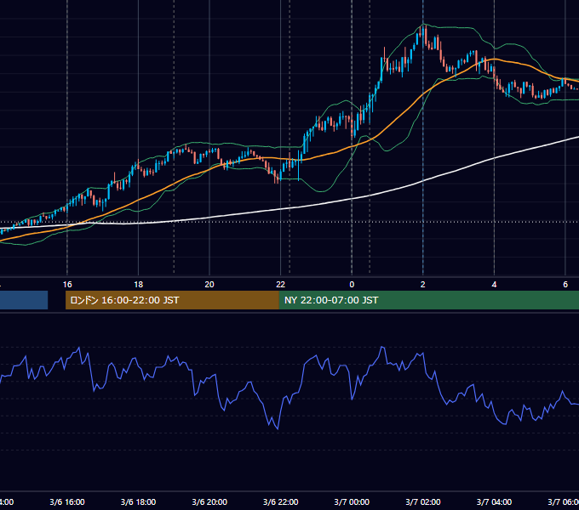Screen dimensions: 579x510
Task: Click the 2 hour label on the upper axis
Action: 423,285
